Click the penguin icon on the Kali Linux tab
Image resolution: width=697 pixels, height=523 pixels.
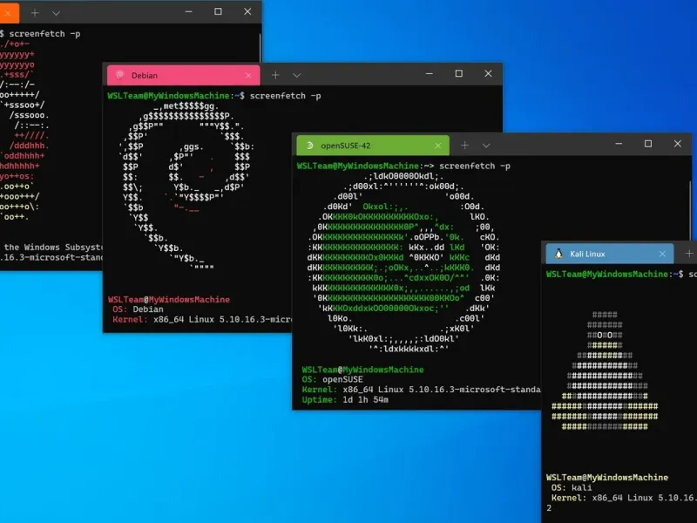click(558, 254)
